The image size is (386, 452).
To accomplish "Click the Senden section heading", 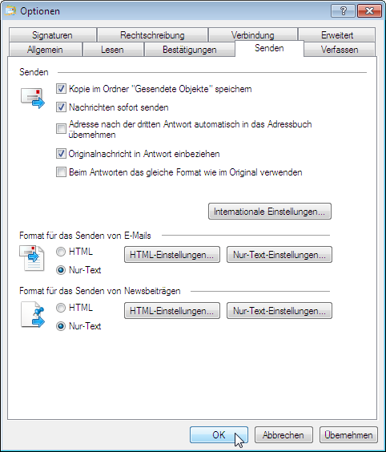I will [34, 72].
